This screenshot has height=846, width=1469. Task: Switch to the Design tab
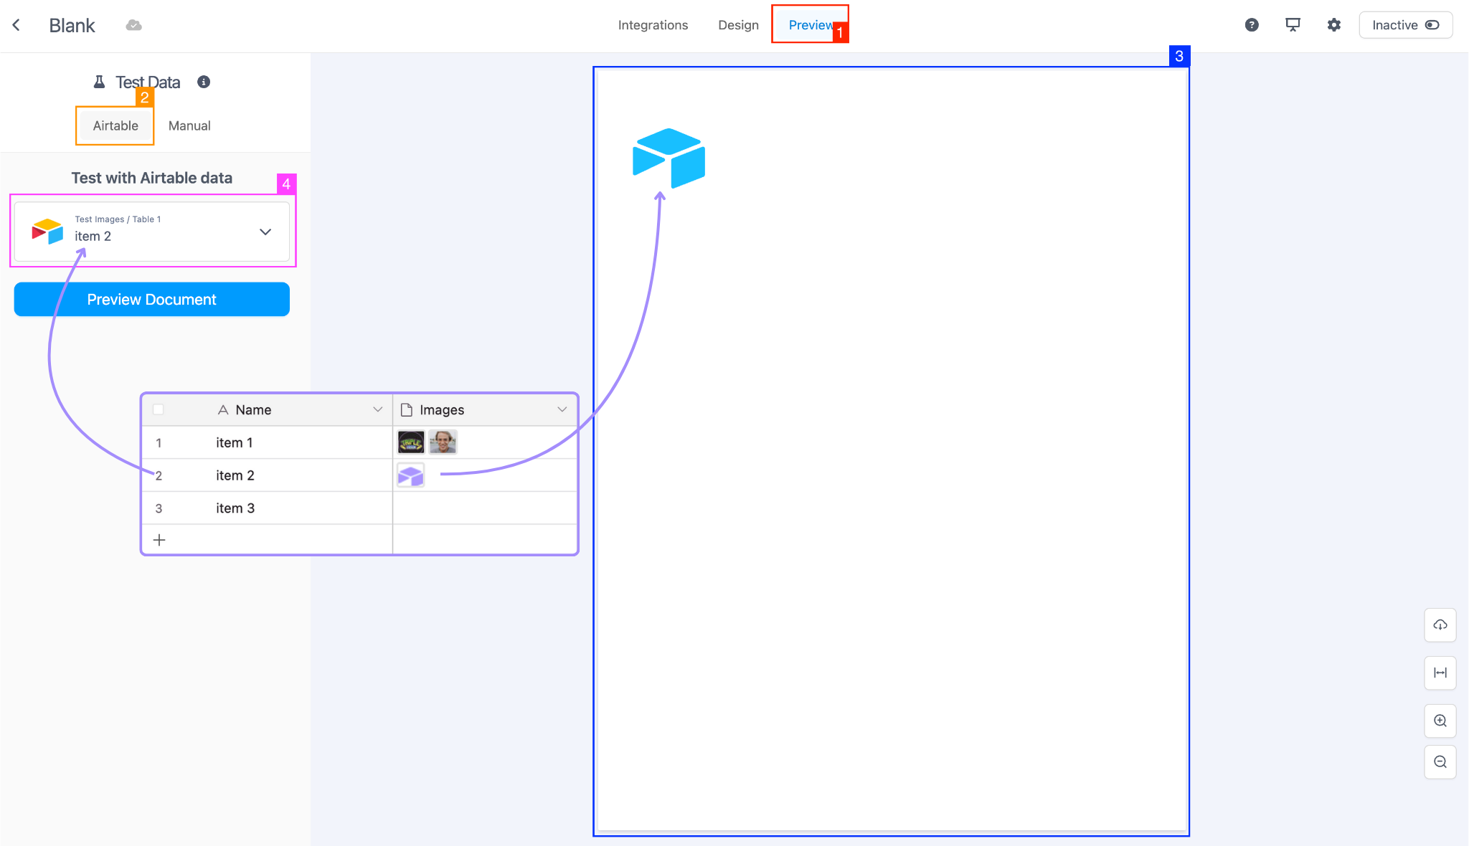pos(738,25)
